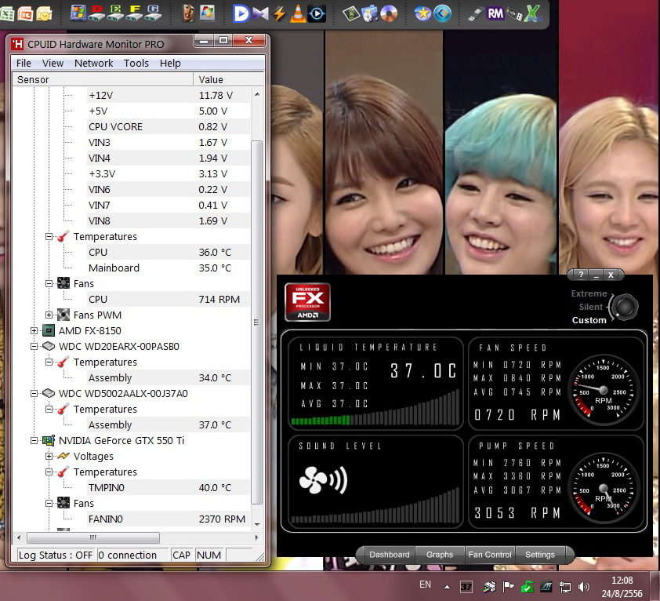Open drive E from the dock

click(x=115, y=13)
